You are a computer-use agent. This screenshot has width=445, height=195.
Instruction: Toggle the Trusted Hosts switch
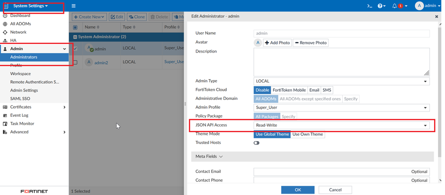tap(256, 143)
